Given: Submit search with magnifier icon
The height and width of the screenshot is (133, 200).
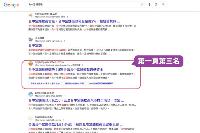Looking at the screenshot, I should click(x=163, y=4).
